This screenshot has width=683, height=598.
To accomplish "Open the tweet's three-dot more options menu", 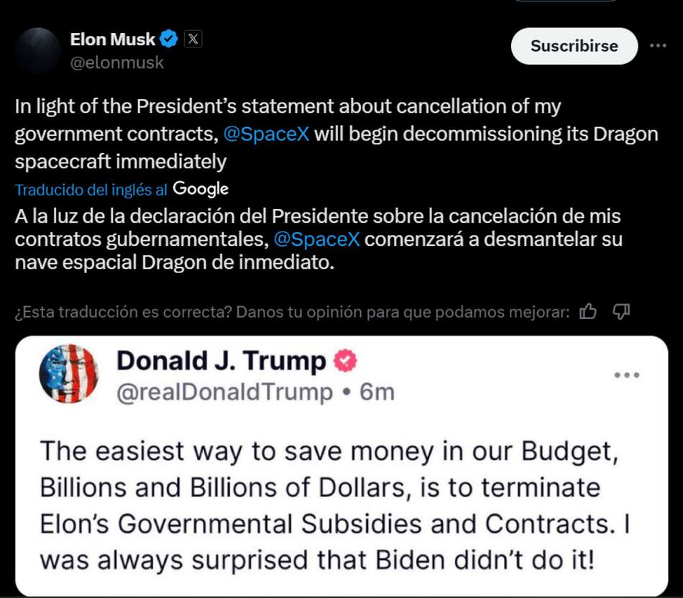I will tap(658, 45).
